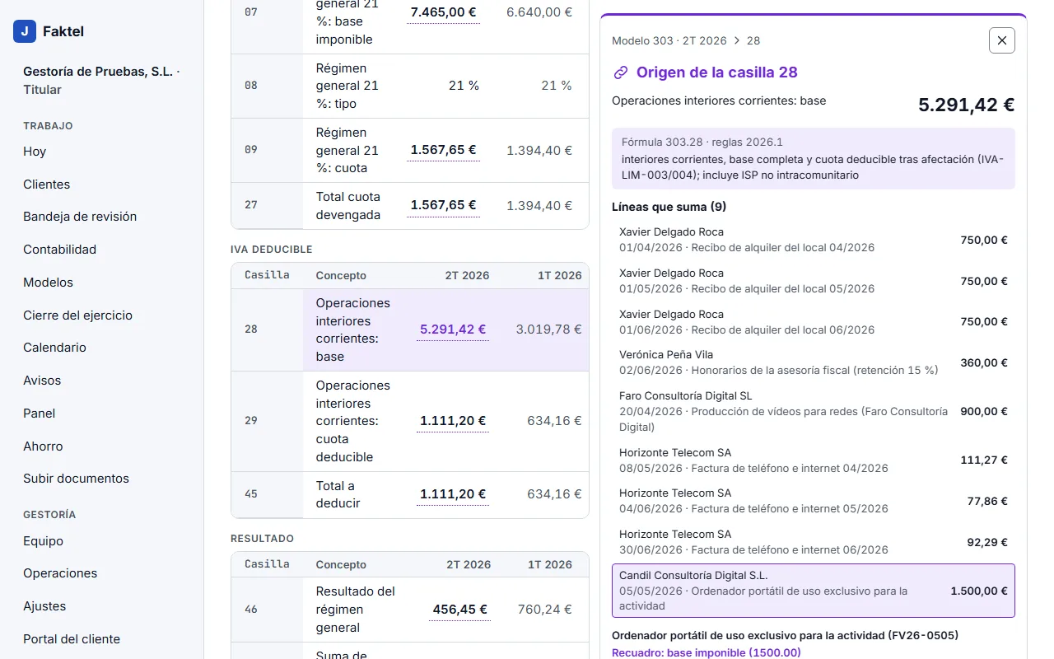Open Ajustes

[44, 606]
